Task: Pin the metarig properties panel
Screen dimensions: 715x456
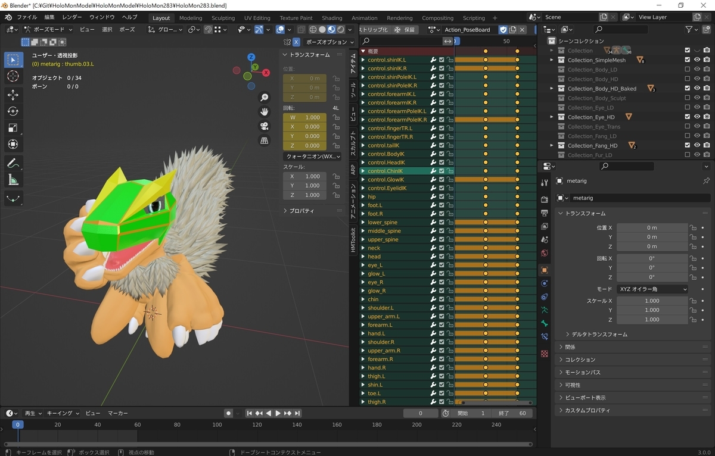Action: click(x=707, y=181)
